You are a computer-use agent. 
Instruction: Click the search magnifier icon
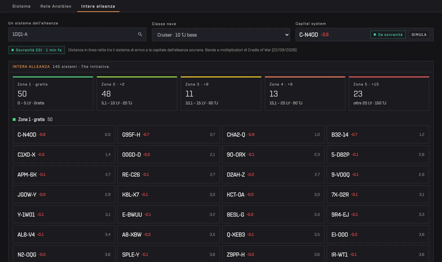click(x=140, y=34)
